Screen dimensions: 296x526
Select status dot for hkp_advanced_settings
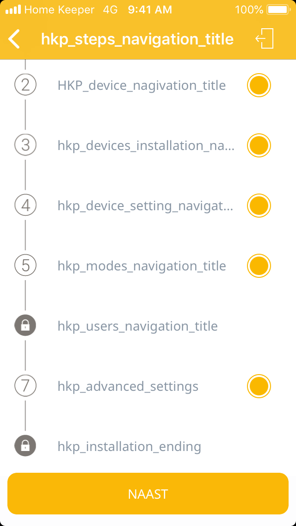coord(259,386)
